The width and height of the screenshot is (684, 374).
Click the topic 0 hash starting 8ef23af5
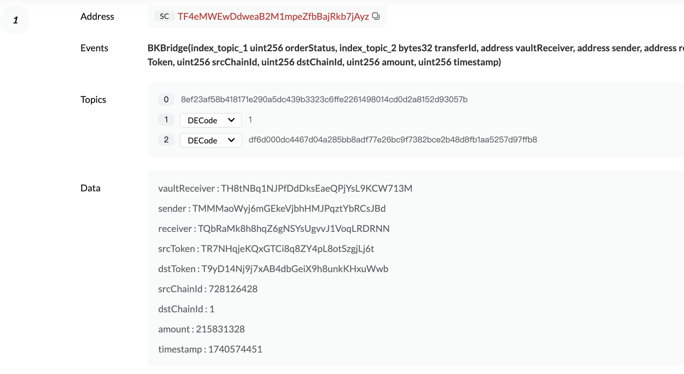click(x=324, y=100)
